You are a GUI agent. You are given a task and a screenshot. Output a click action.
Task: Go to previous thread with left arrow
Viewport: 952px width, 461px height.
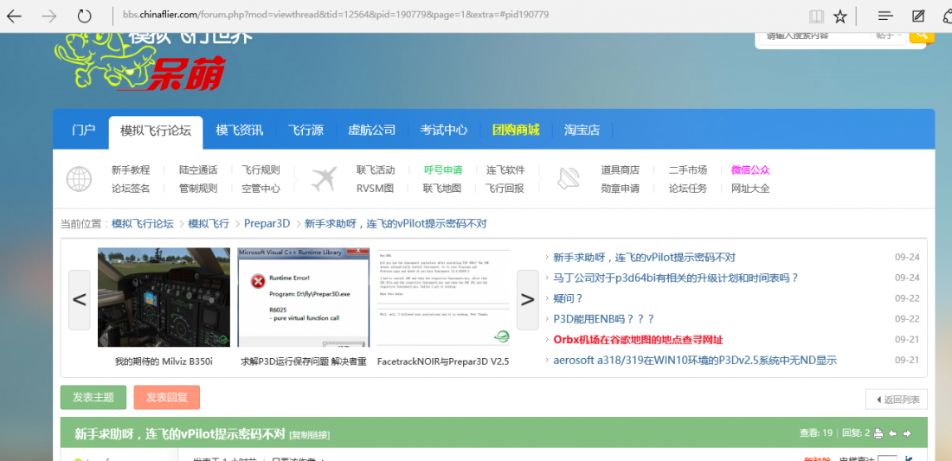[x=892, y=433]
